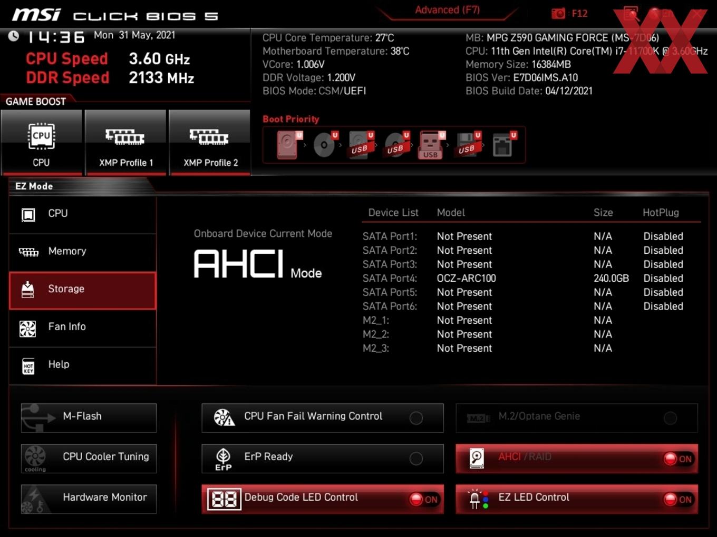Click the CPU Core Temperature reading
The image size is (717, 537).
tap(328, 38)
